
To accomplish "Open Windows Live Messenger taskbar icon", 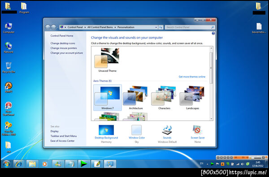I will tap(58, 164).
